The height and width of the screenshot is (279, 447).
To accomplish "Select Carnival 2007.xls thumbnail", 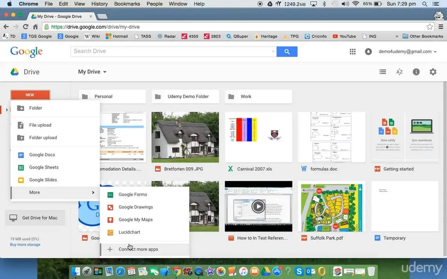I will tap(258, 137).
